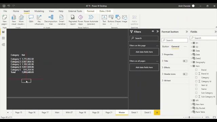Open the Shapes element menu

tap(118, 20)
